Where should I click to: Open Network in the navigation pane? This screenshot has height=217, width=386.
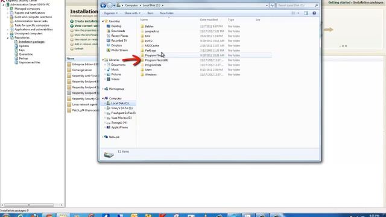coord(114,137)
